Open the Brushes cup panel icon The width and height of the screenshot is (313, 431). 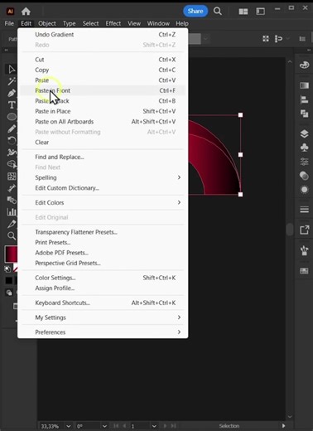click(304, 250)
